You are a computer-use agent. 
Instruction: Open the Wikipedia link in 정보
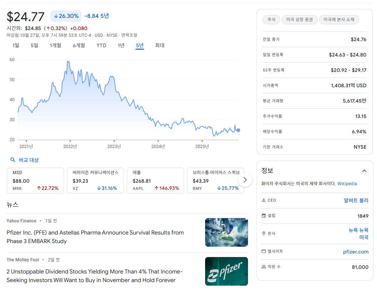[347, 183]
